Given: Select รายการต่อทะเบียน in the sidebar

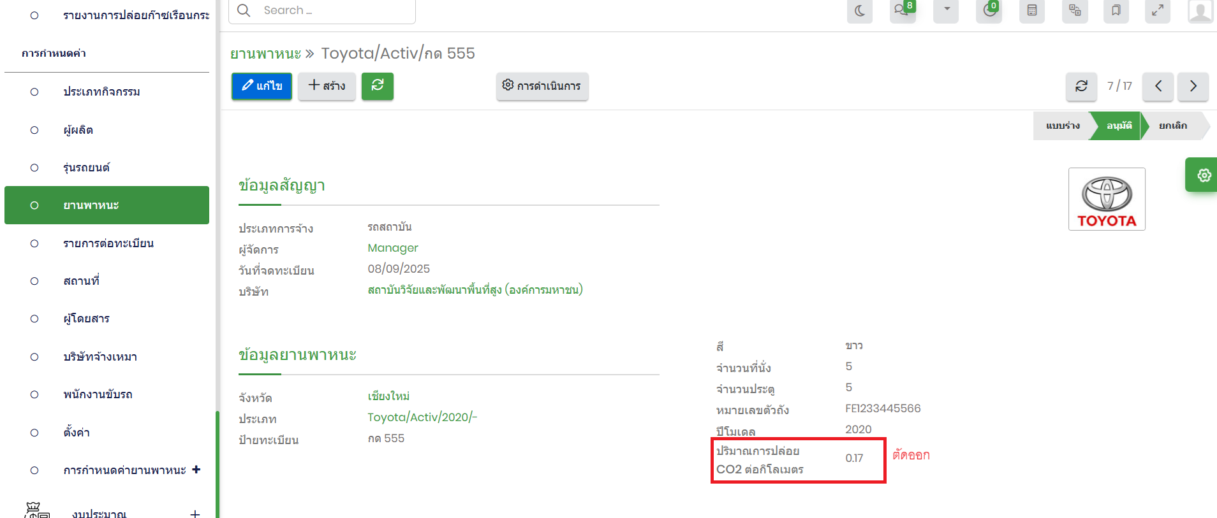Looking at the screenshot, I should 108,243.
